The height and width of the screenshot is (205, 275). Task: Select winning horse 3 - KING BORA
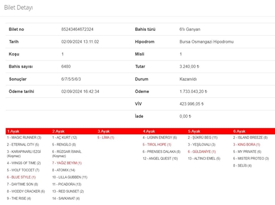(246, 145)
